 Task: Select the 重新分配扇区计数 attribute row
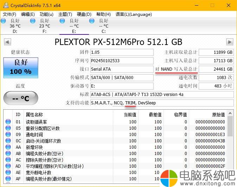[x=115, y=128]
